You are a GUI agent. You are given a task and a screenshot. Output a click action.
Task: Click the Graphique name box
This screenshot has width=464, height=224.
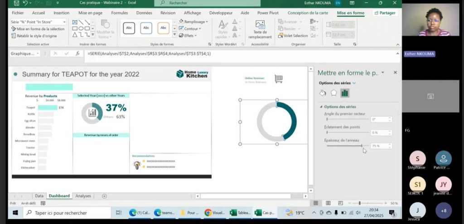[25, 53]
